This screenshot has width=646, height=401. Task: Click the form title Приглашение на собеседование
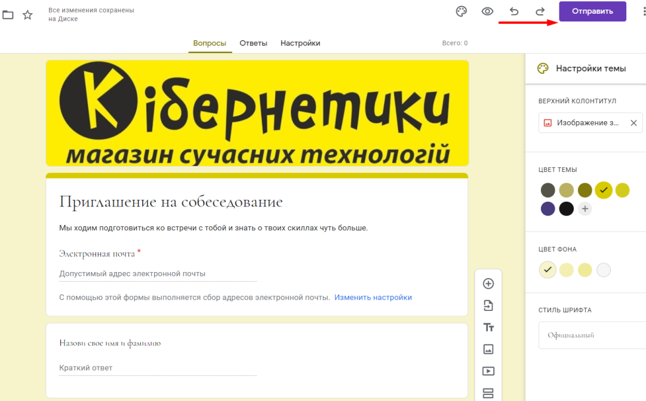coord(171,202)
